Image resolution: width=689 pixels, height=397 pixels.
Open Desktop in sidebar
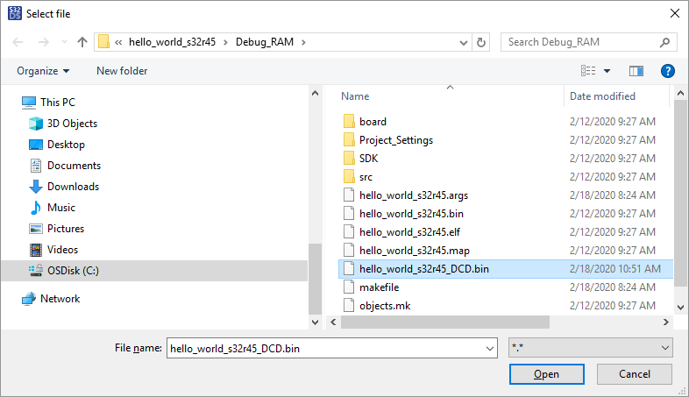click(66, 145)
